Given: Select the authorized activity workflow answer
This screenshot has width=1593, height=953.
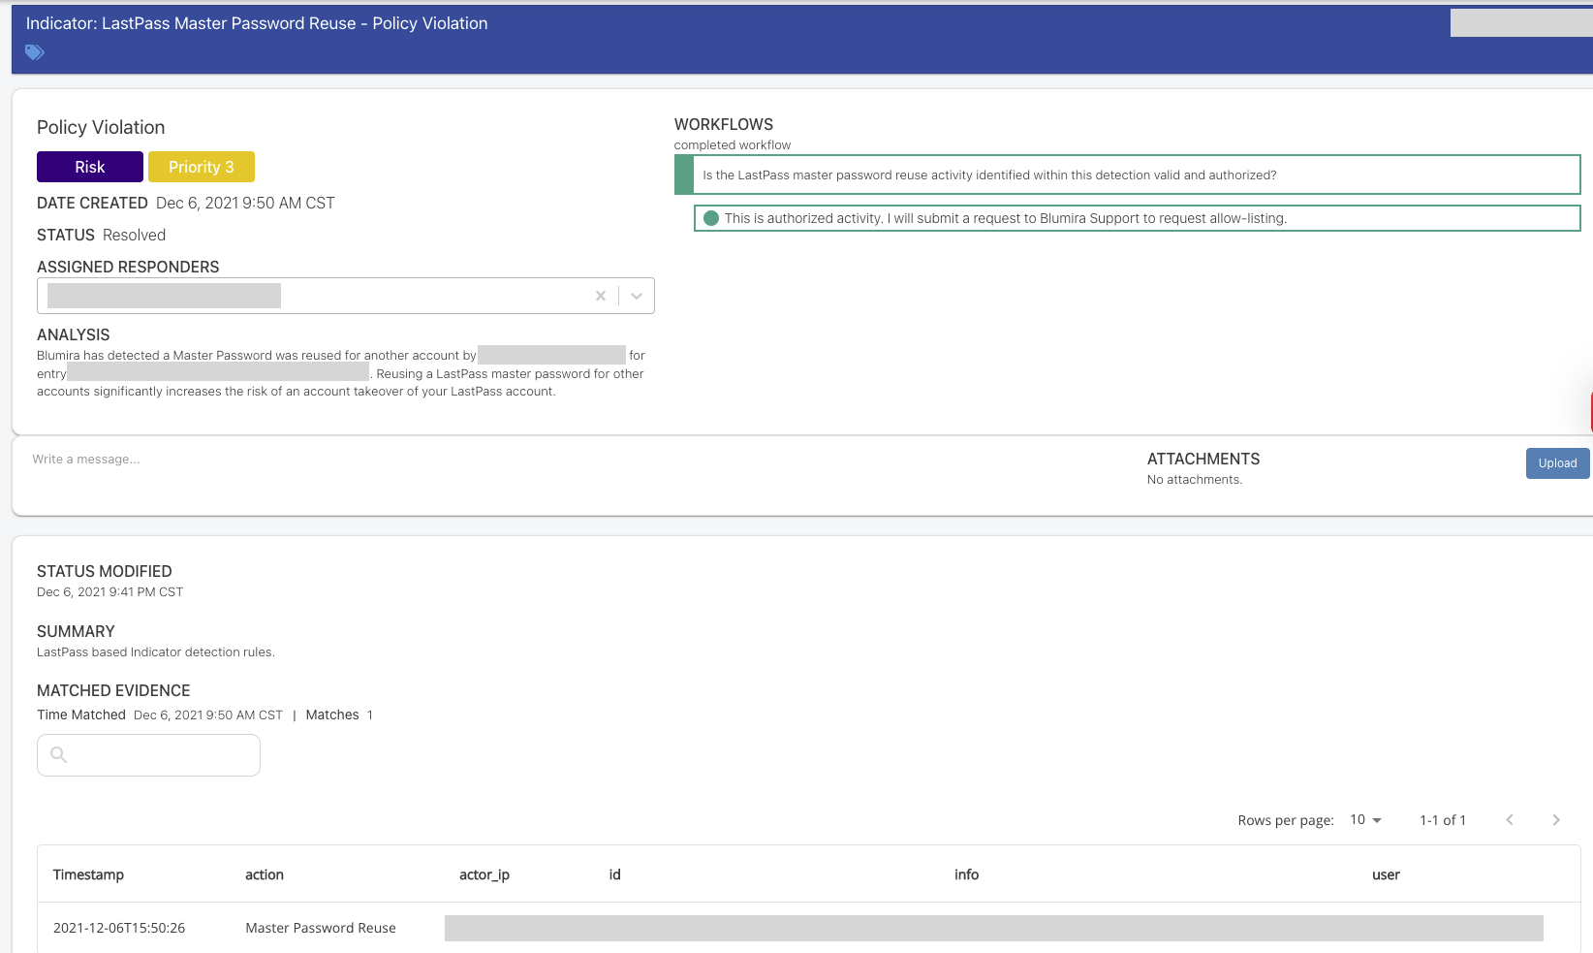Looking at the screenshot, I should (x=1137, y=218).
